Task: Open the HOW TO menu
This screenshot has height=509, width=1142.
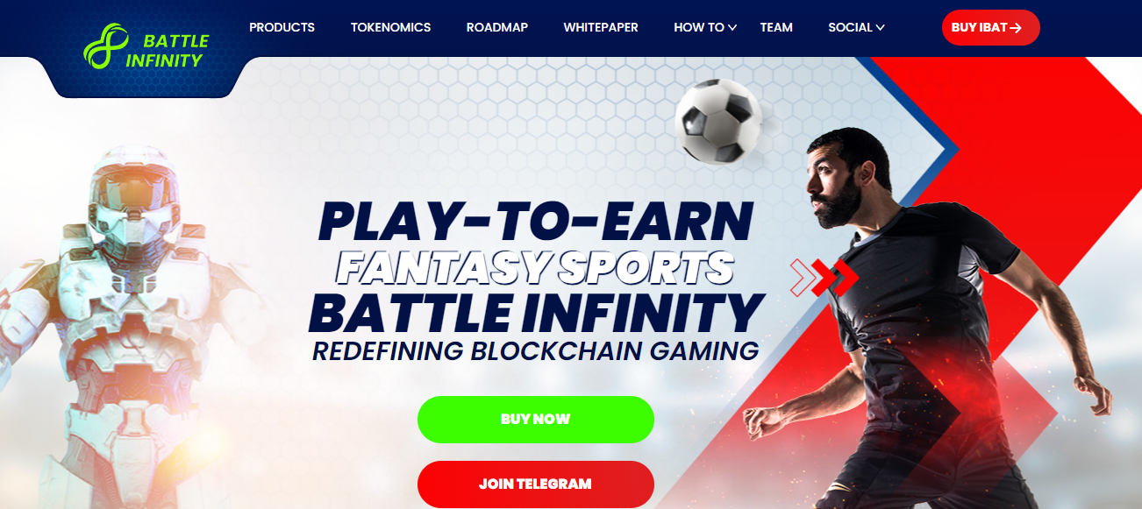Action: click(699, 27)
